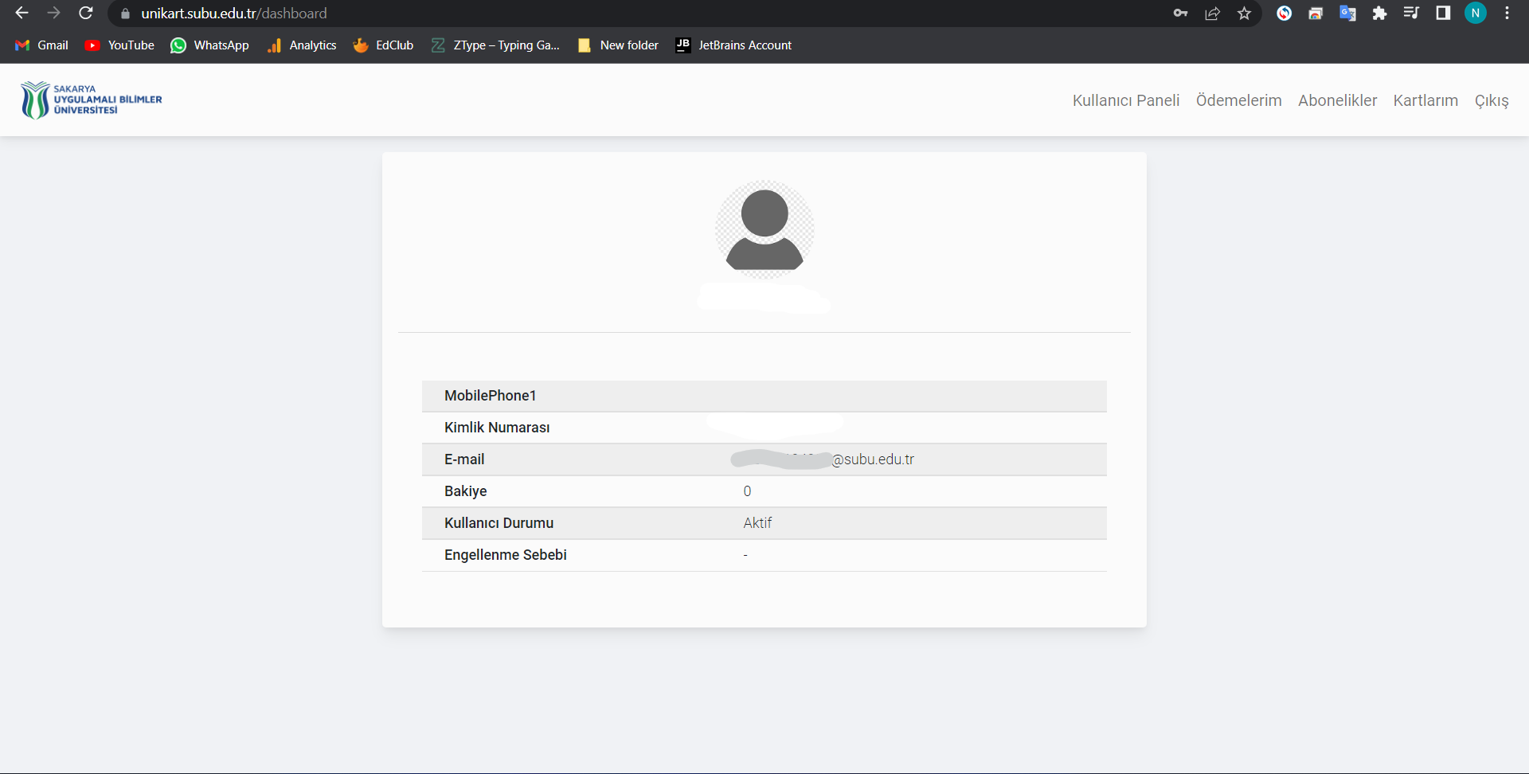Open Google Translate extension icon
The height and width of the screenshot is (774, 1529).
coord(1347,14)
